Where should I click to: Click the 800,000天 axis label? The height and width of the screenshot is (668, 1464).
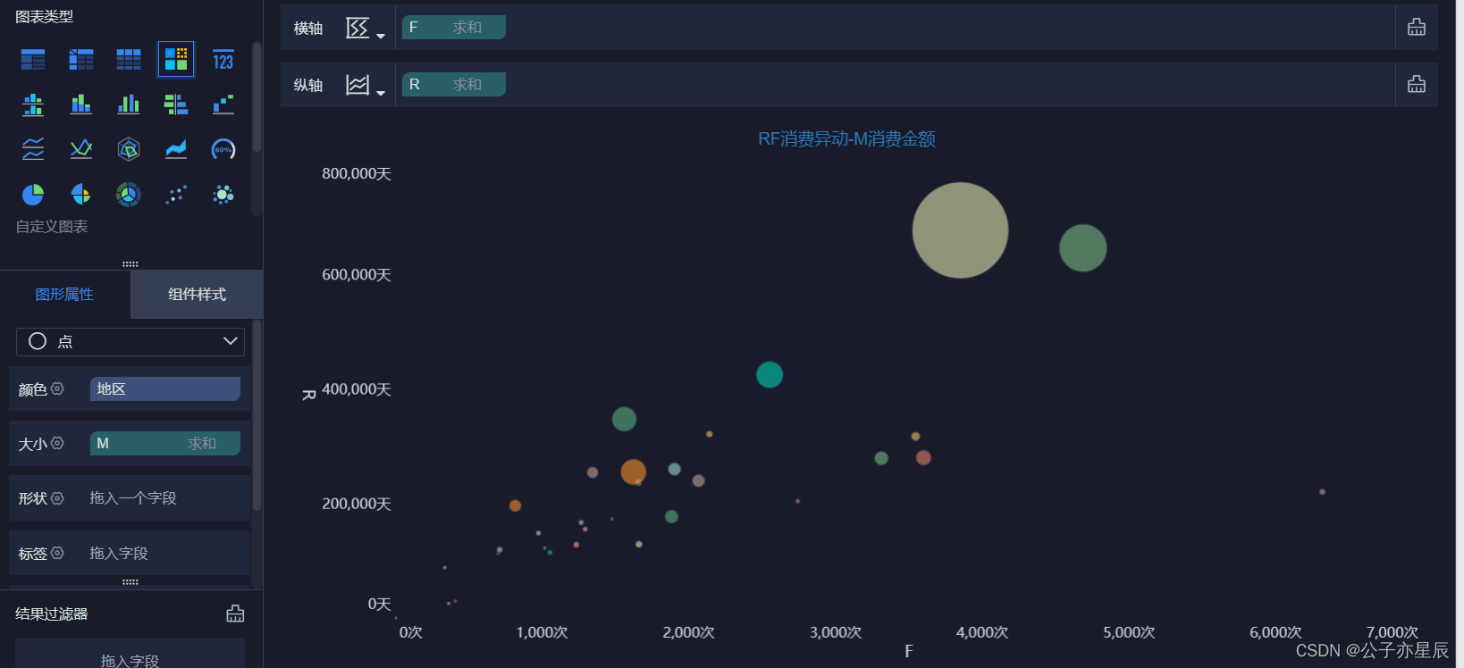click(x=357, y=173)
